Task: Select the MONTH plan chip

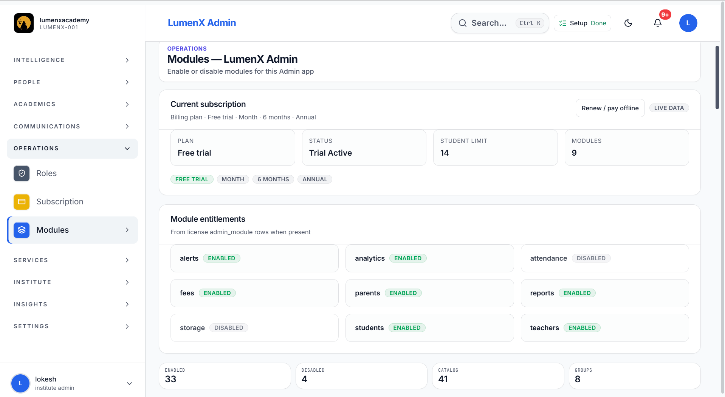Action: pyautogui.click(x=233, y=179)
